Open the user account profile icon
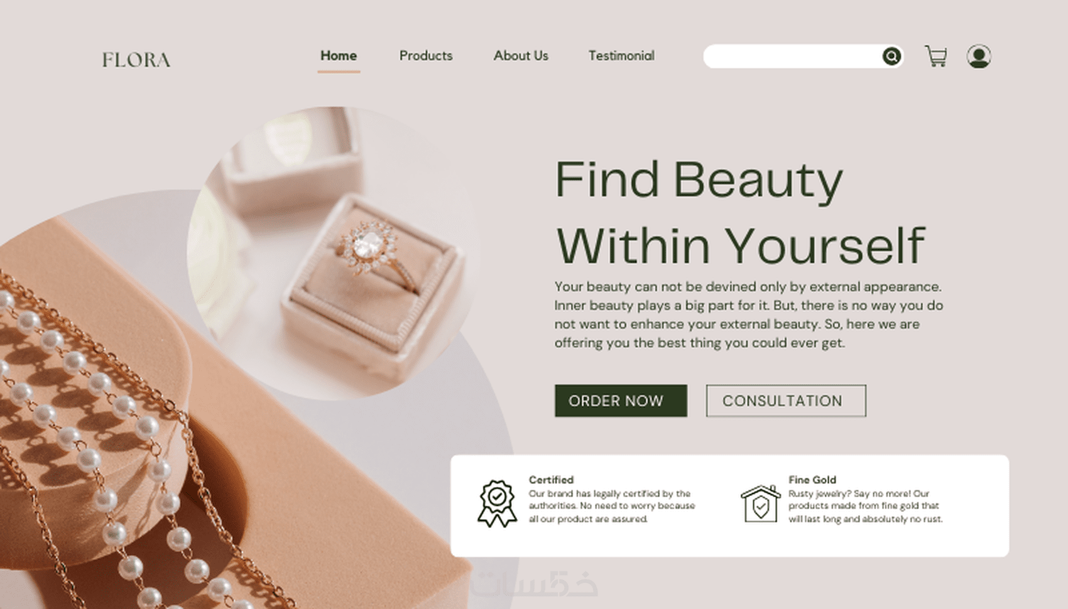 coord(979,57)
